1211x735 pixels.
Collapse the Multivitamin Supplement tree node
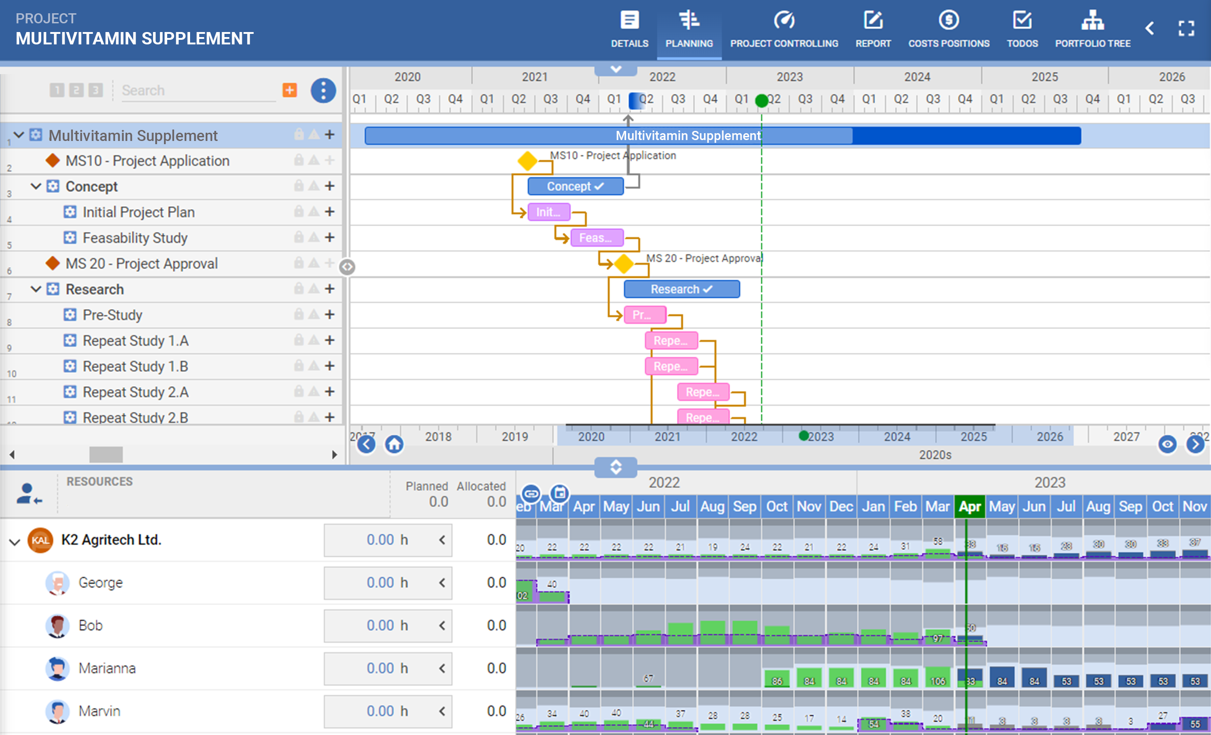19,135
